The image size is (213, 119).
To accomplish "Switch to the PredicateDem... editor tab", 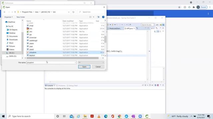I will tap(114, 28).
